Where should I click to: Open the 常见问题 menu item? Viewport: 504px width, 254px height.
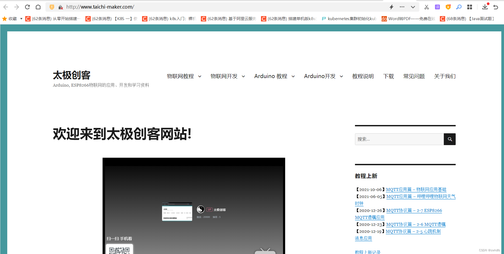click(414, 76)
